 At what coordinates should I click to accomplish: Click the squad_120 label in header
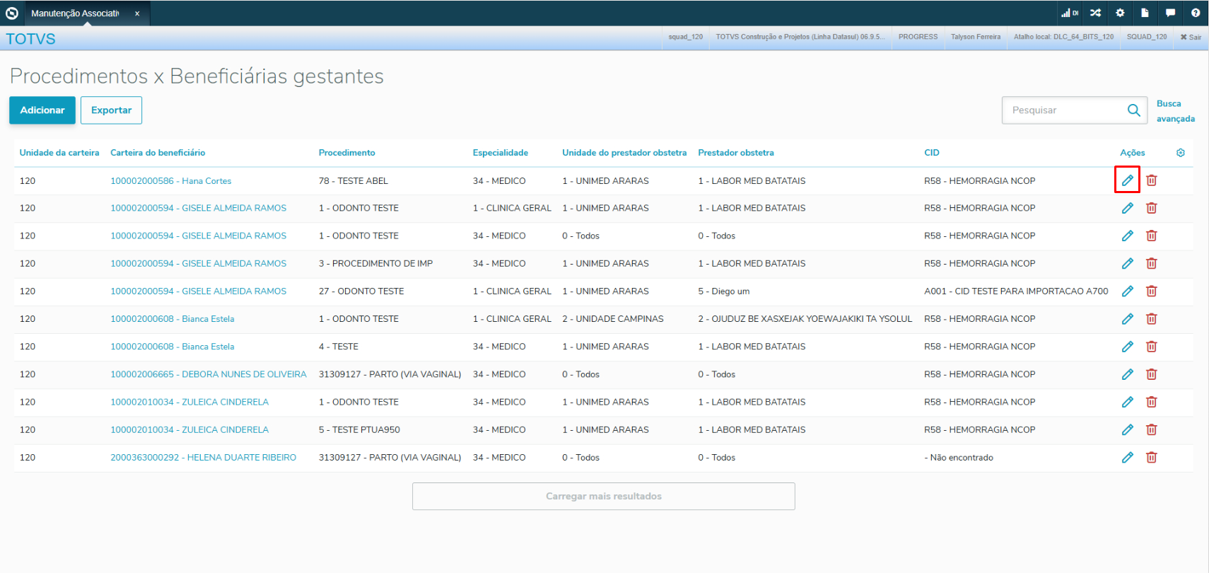685,37
